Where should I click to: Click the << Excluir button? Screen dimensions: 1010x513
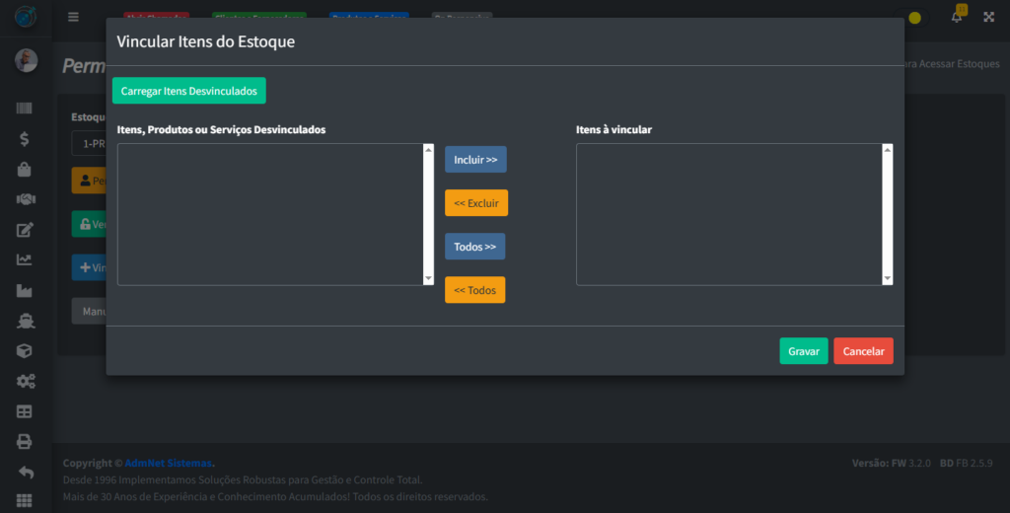475,203
